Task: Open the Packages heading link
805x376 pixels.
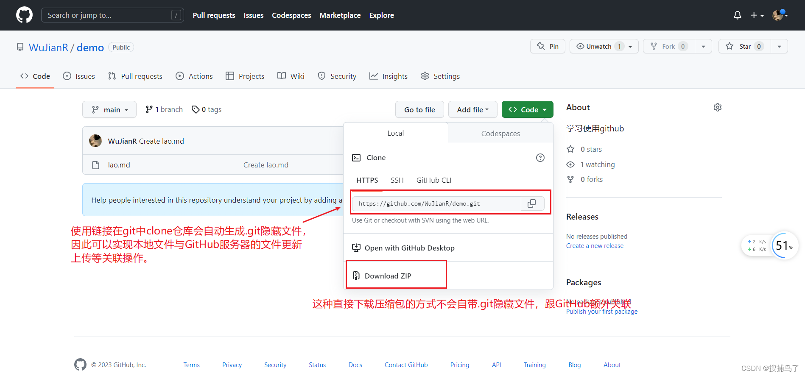Action: 584,282
